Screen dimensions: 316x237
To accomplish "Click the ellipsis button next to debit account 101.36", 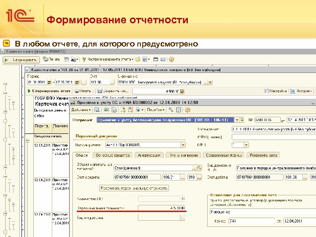I will click(x=305, y=177).
